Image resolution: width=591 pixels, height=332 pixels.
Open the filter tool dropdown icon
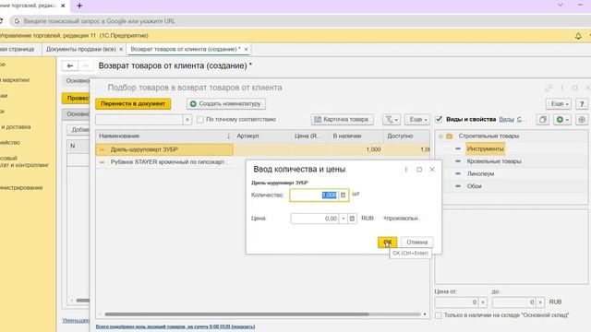click(x=392, y=120)
